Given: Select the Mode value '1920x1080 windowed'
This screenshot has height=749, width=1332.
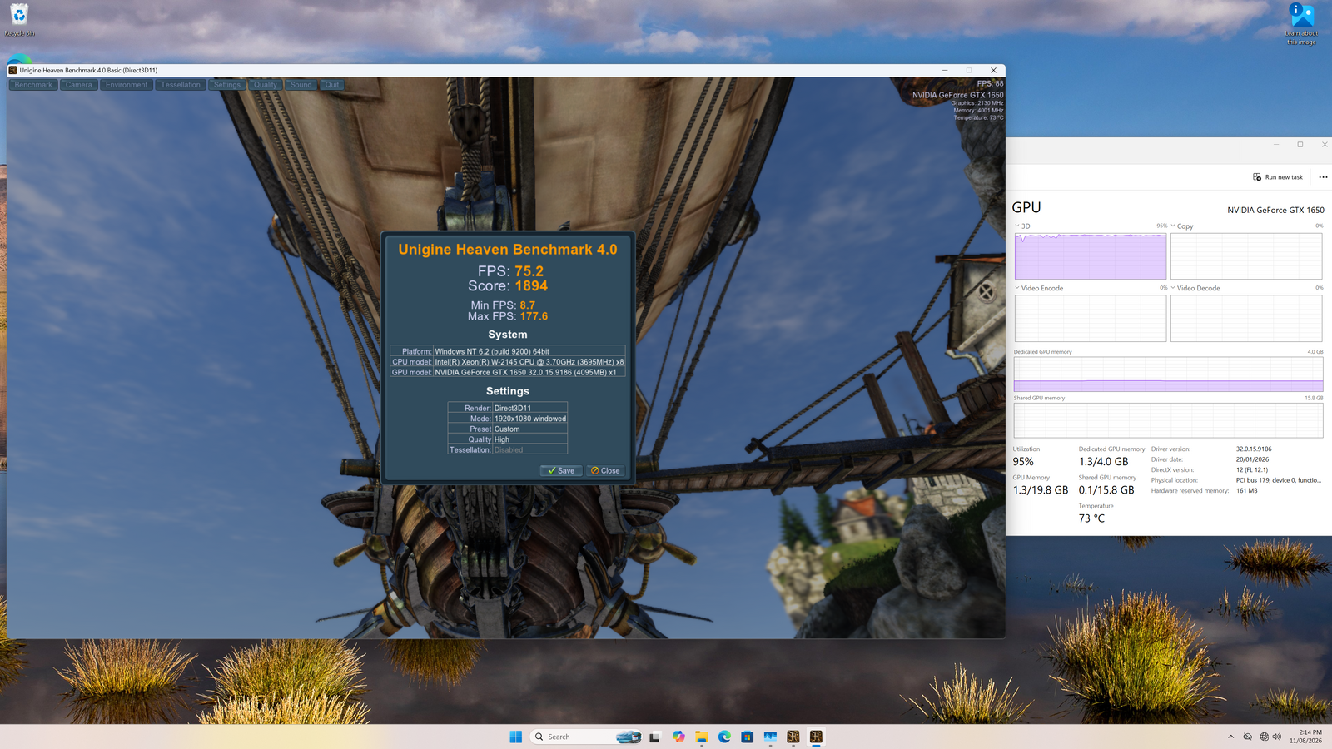Looking at the screenshot, I should (x=530, y=419).
